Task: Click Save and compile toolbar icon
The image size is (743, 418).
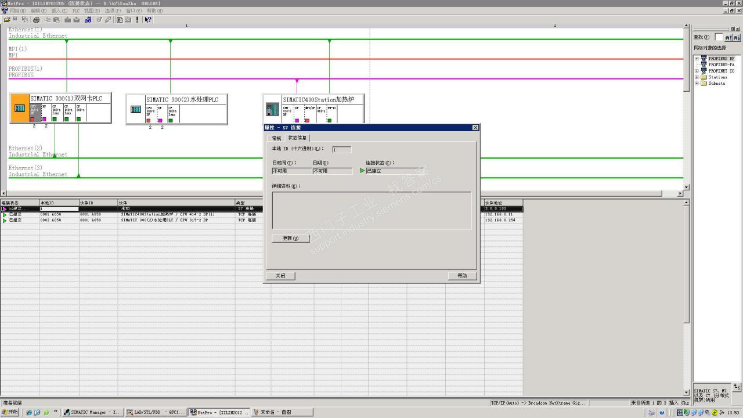Action: [x=25, y=19]
